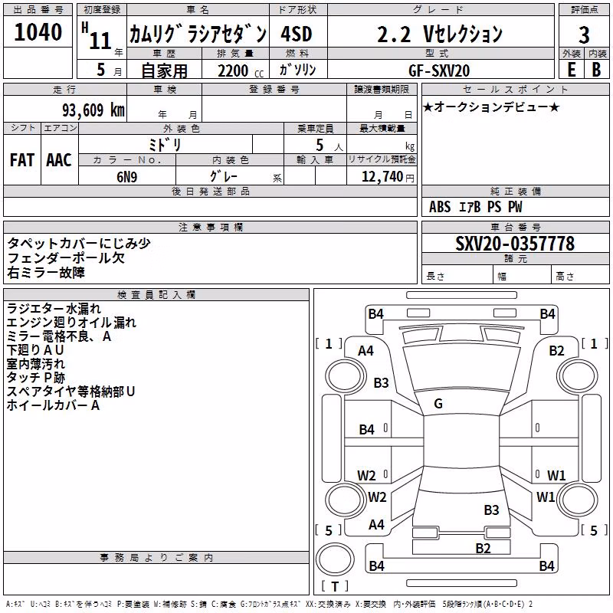The image size is (613, 613).
Task: Click note フェンダーポール欠
Action: (x=66, y=258)
